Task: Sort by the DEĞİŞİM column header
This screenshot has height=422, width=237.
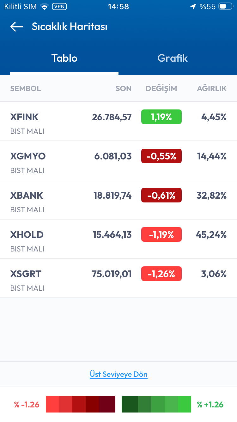Action: tap(161, 89)
